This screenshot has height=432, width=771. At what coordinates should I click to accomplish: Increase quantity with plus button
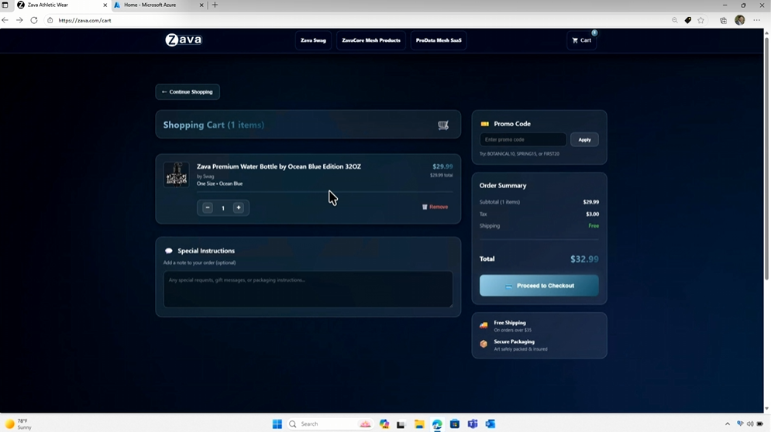tap(239, 207)
